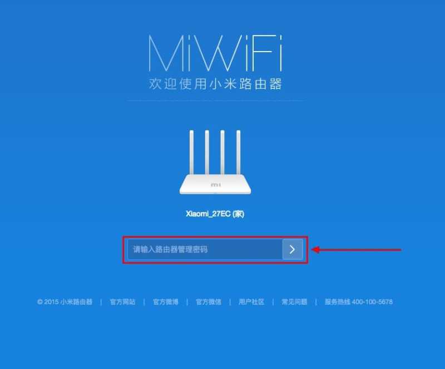Screen dimensions: 445x369
Task: Open the 官方微信 footer link
Action: pyautogui.click(x=208, y=302)
